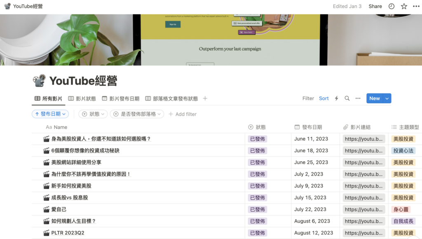Click Add filter
Image resolution: width=422 pixels, height=239 pixels.
point(182,114)
